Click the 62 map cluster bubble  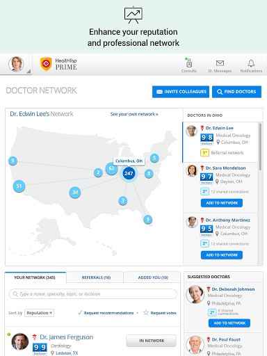click(111, 168)
